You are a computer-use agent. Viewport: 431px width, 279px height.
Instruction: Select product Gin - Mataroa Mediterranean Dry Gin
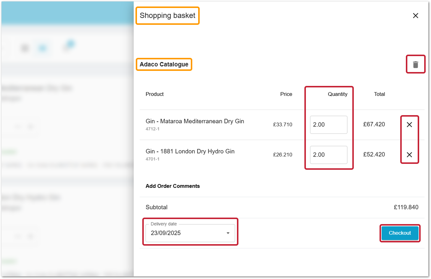195,121
